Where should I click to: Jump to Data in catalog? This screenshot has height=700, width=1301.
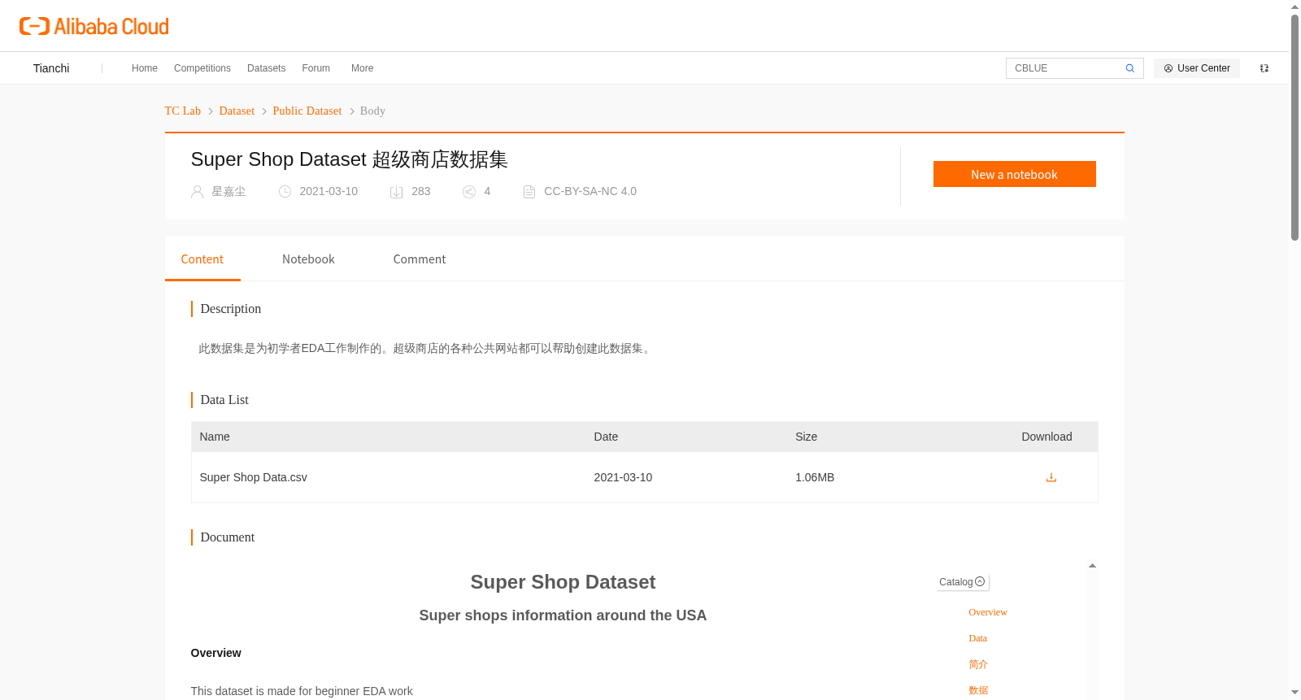pyautogui.click(x=977, y=638)
